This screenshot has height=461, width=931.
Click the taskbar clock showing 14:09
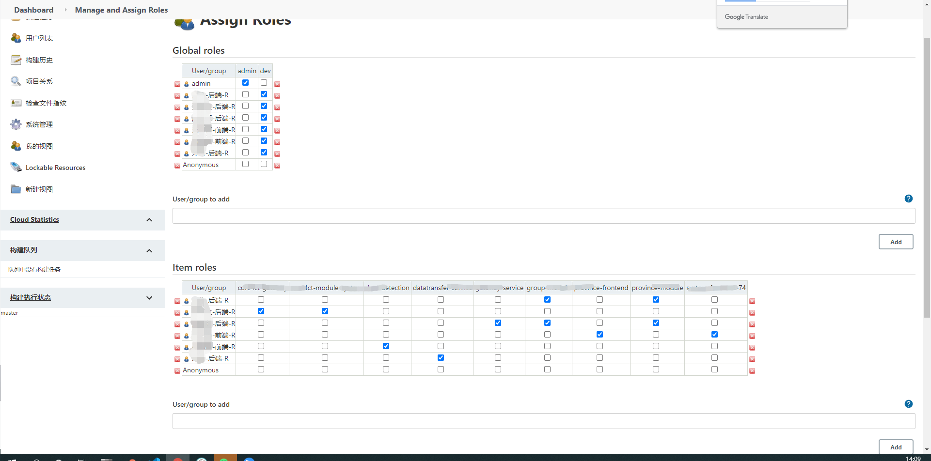tap(913, 458)
